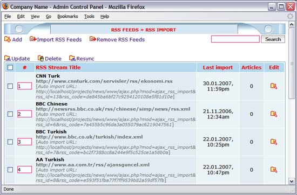Screen dimensions: 297x195
Task: Open the Help menu
Action: coord(105,17)
